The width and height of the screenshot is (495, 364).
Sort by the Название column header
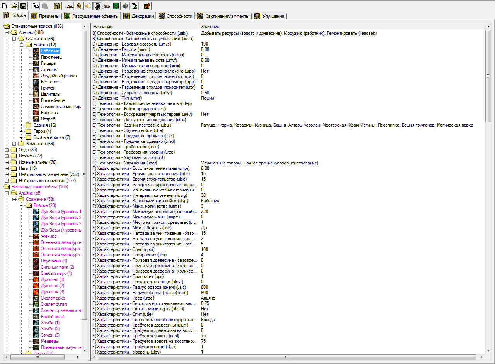point(145,27)
